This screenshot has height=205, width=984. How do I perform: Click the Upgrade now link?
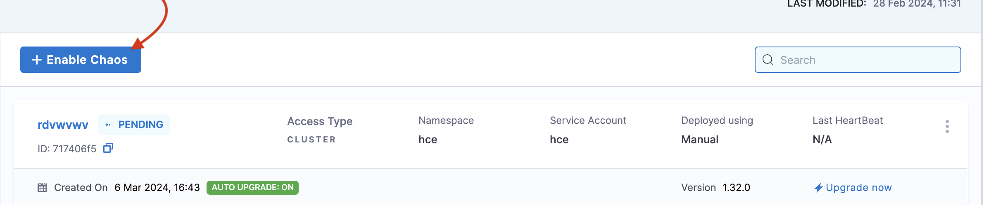tap(858, 188)
